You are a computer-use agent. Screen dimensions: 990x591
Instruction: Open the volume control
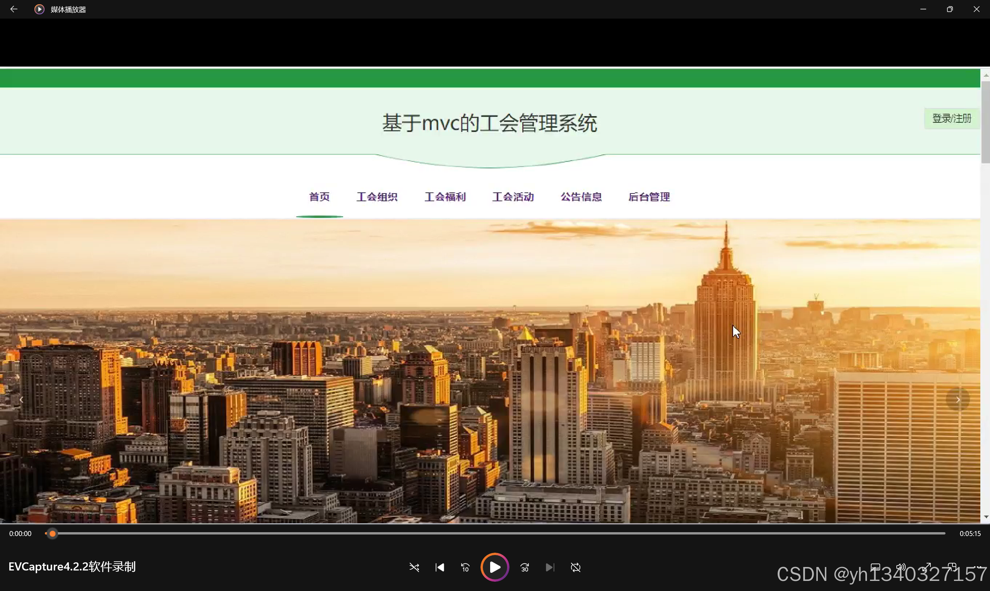click(900, 567)
